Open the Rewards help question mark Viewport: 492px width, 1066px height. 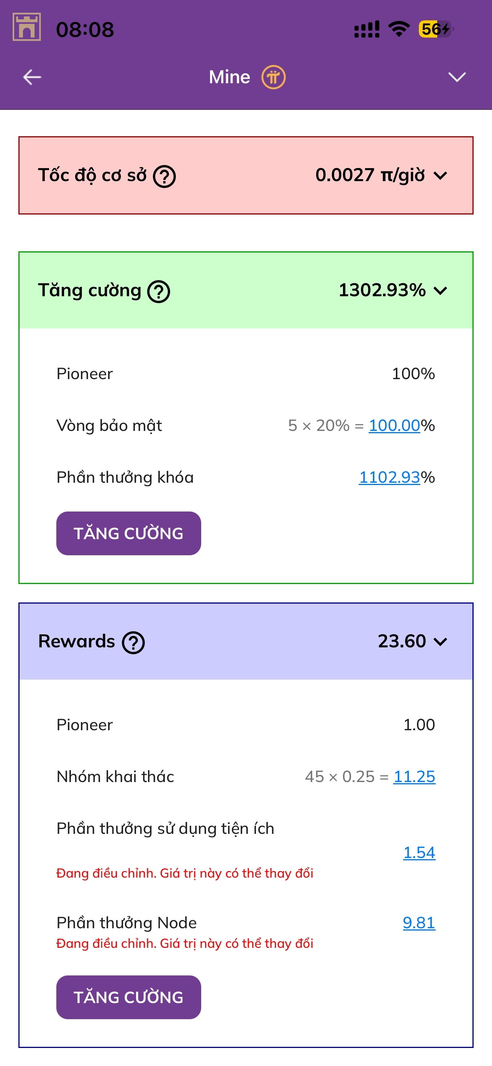133,643
